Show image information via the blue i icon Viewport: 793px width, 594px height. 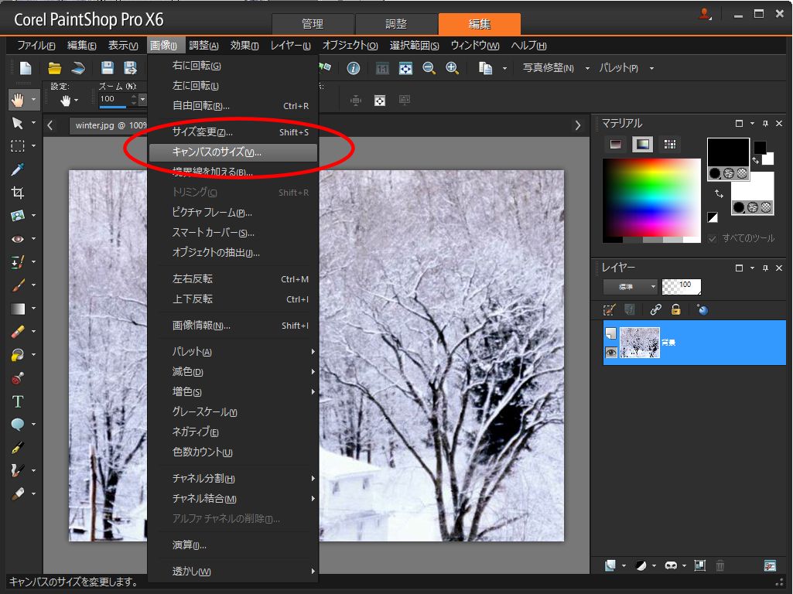(353, 68)
